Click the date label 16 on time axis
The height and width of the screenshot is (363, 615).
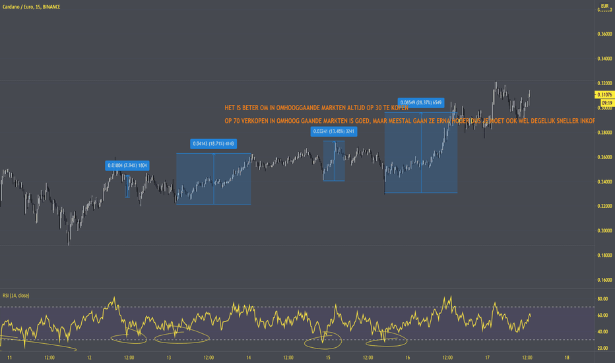coord(408,358)
